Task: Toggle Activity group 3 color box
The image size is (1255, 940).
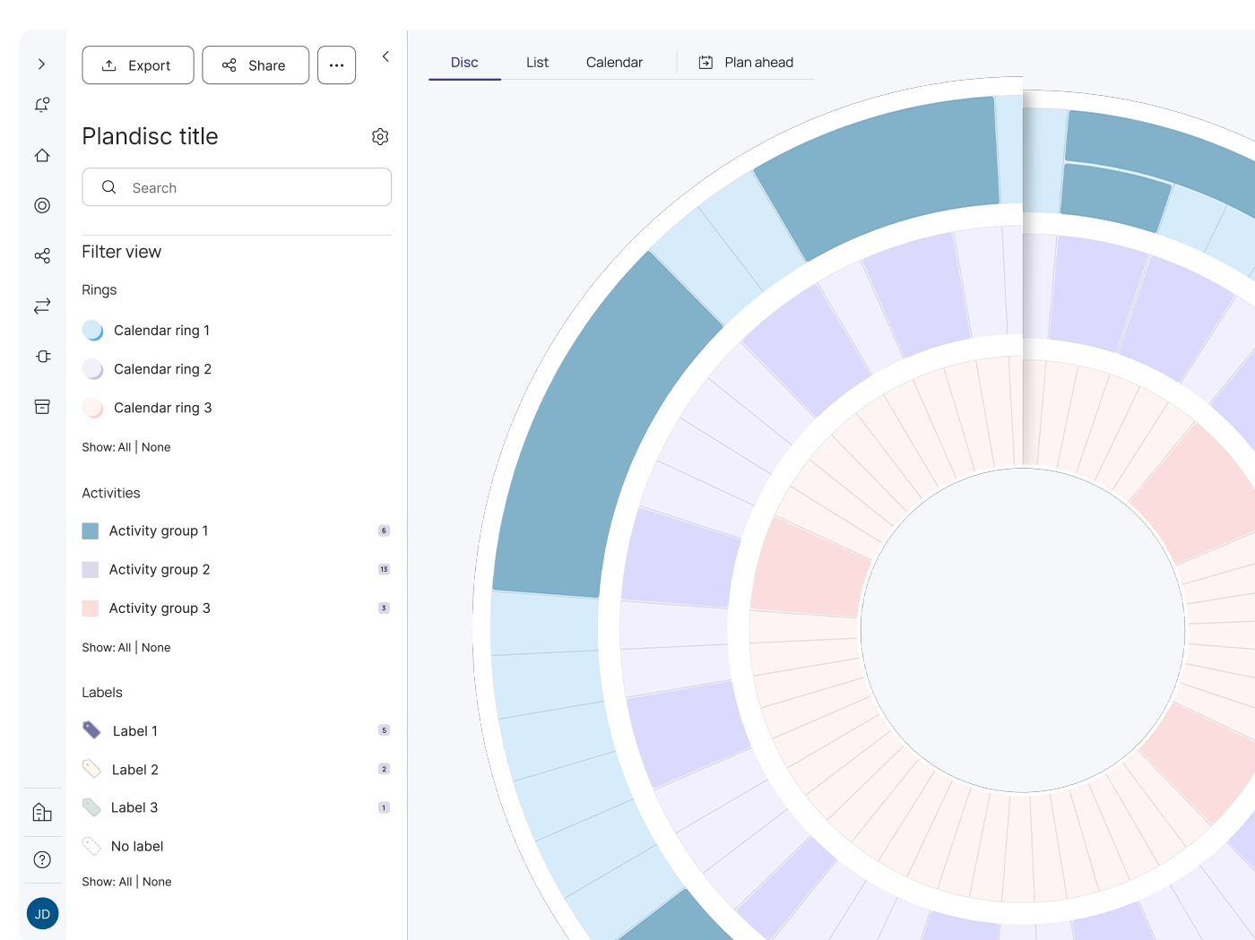Action: pos(91,608)
